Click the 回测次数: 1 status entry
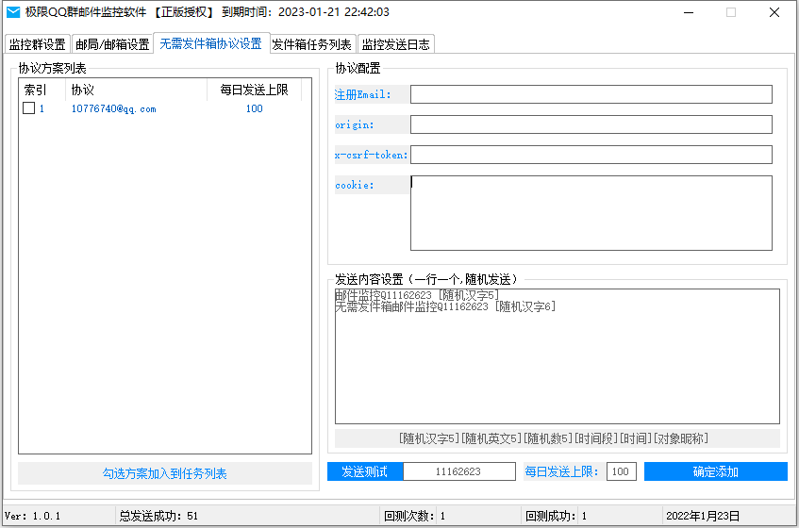The height and width of the screenshot is (528, 799). [415, 516]
